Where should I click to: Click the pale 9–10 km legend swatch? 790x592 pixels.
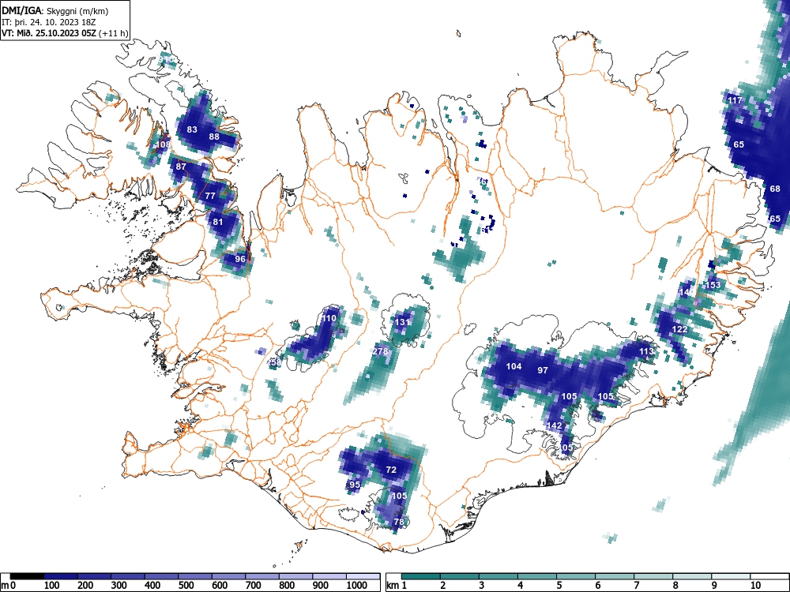pos(731,576)
